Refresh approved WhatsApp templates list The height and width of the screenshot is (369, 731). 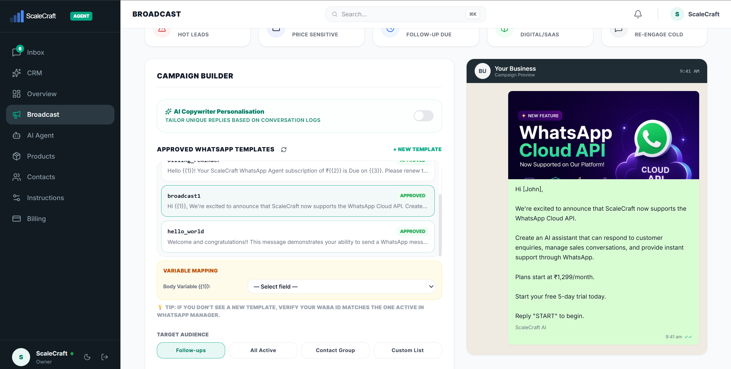pyautogui.click(x=284, y=149)
